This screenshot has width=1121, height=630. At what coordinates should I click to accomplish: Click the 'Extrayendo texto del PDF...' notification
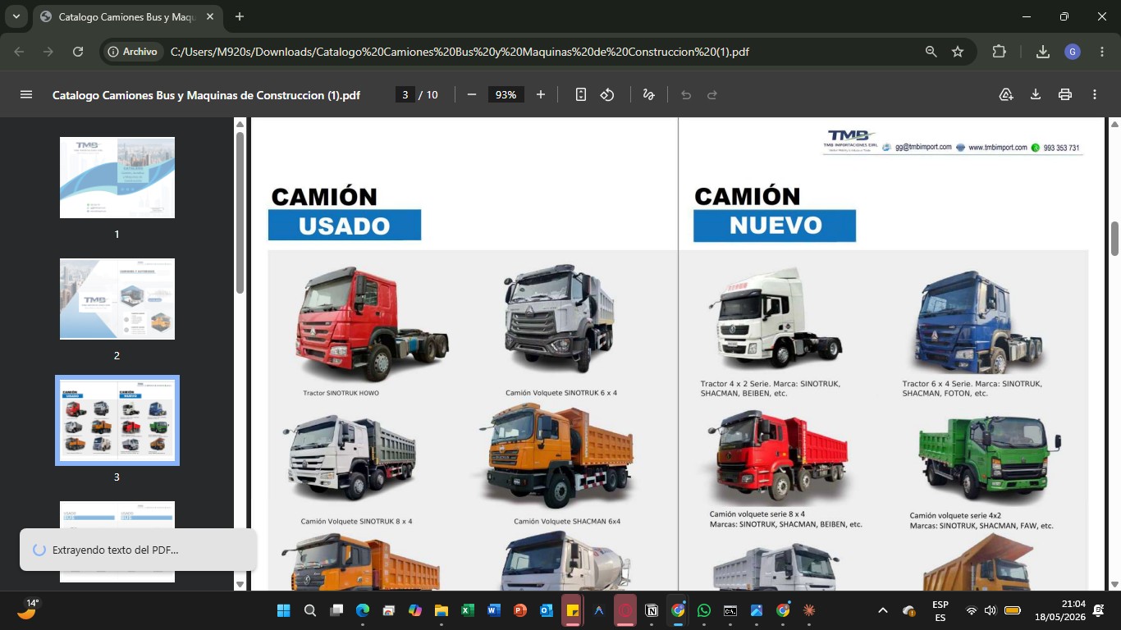[138, 550]
